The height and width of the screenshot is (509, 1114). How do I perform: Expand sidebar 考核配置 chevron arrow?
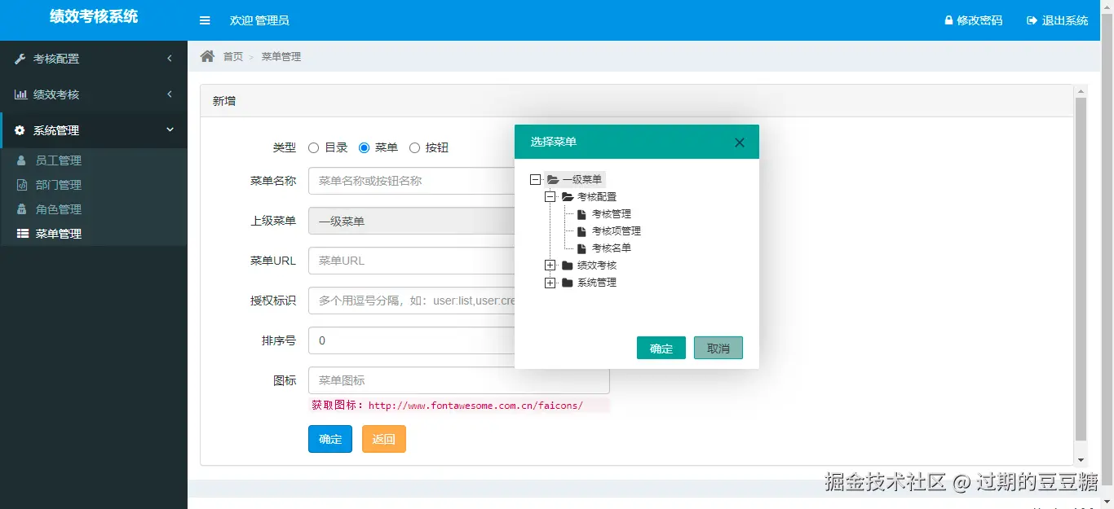(x=170, y=59)
